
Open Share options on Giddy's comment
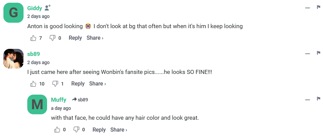[x=95, y=38]
